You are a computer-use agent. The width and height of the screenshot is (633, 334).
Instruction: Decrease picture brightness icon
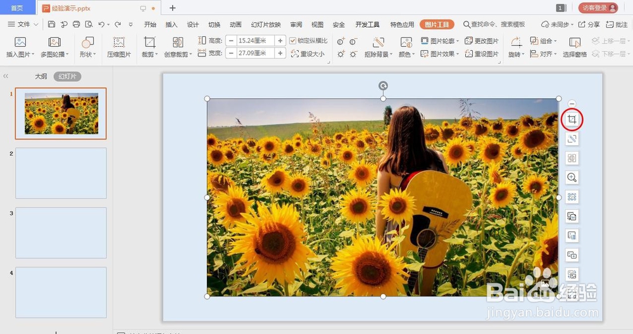click(353, 54)
